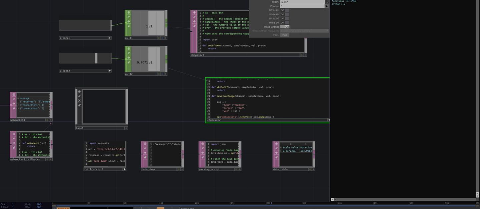
Task: Select the null2 node name label
Action: point(129,74)
